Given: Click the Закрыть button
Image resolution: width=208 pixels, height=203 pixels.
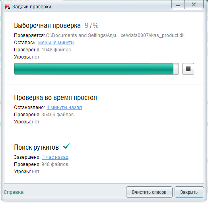Looking at the screenshot, I should [189, 192].
